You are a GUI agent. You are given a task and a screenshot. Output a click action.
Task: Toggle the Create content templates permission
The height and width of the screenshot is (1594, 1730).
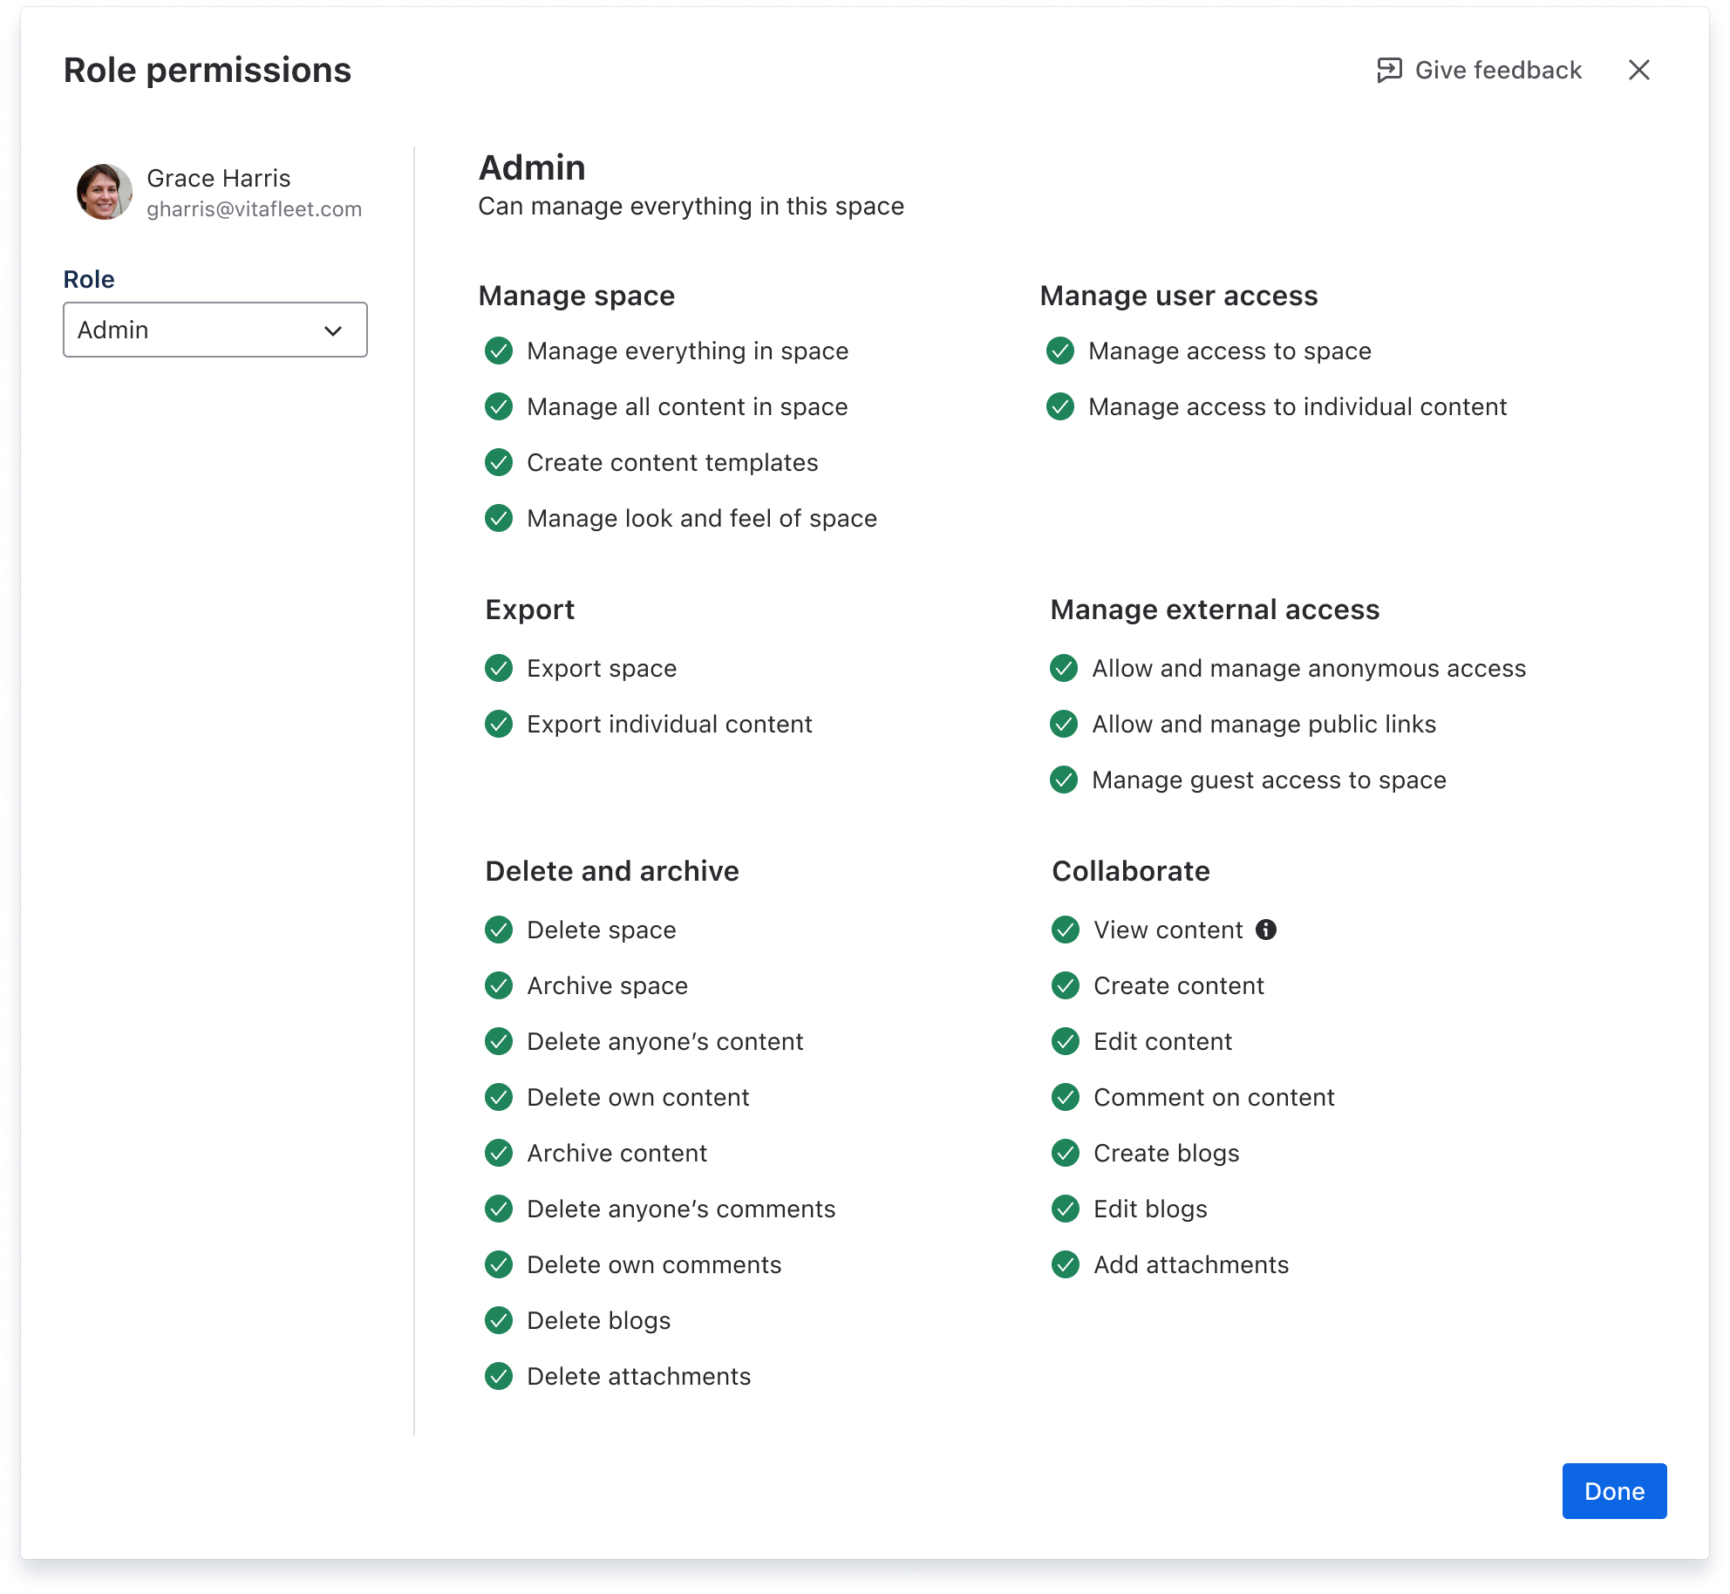[498, 462]
